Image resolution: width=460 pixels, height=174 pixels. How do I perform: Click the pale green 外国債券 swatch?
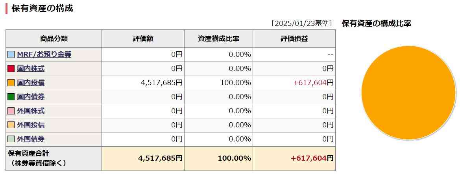[11, 139]
